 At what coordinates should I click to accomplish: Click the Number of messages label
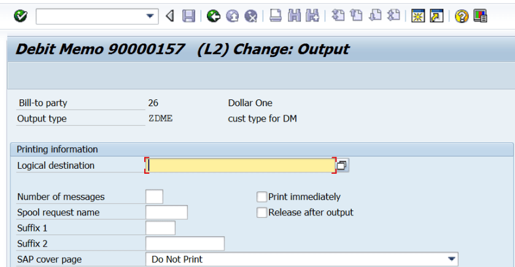tap(61, 196)
